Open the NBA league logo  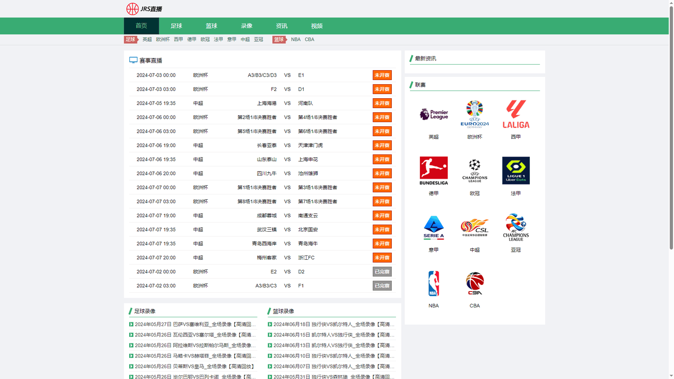tap(434, 284)
